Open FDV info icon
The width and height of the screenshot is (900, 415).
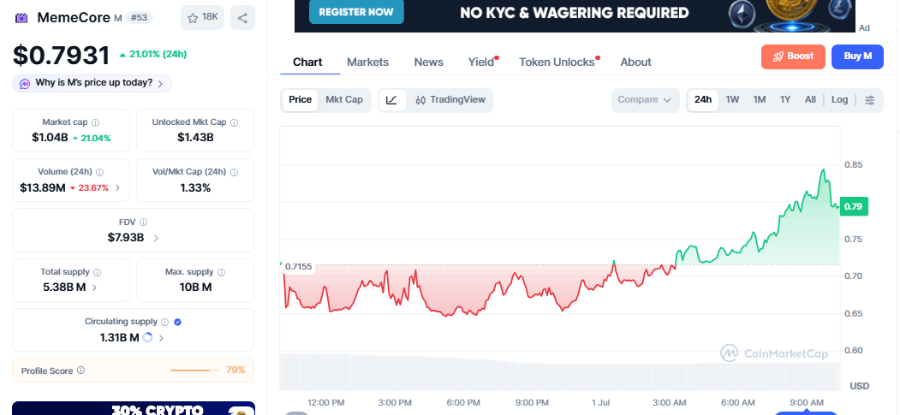coord(144,222)
